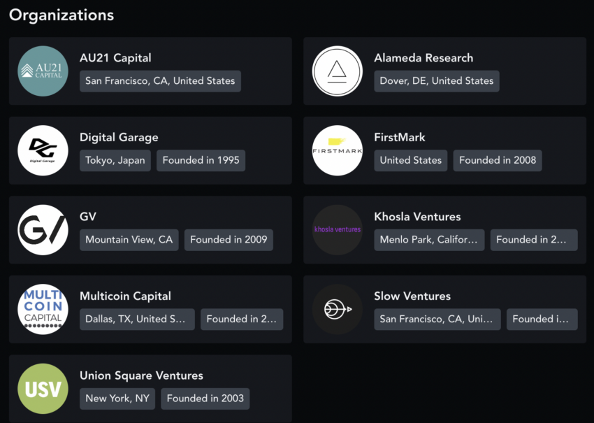Screen dimensions: 594x423
Task: Click the Organizations section heading
Action: pyautogui.click(x=61, y=15)
